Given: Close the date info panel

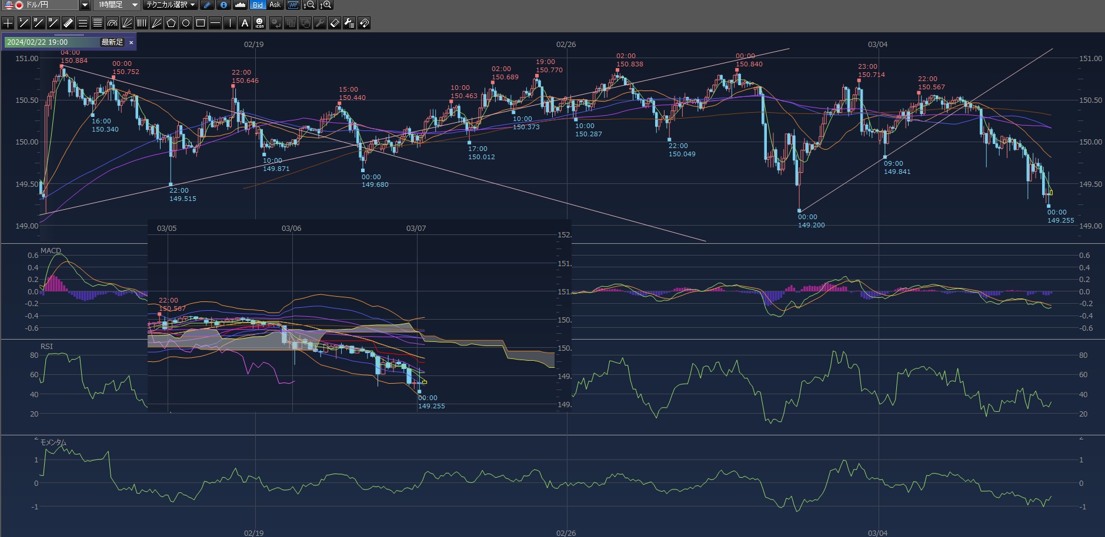Looking at the screenshot, I should [x=131, y=42].
